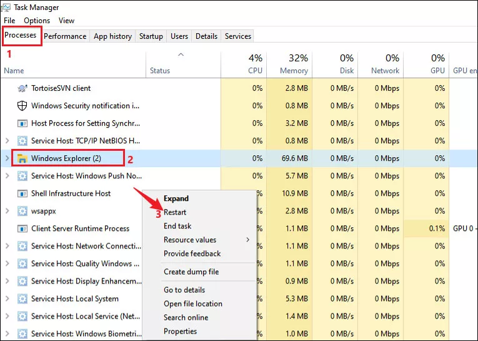Expand the Service Host: TCP/IP NetBIOS group

click(7, 141)
